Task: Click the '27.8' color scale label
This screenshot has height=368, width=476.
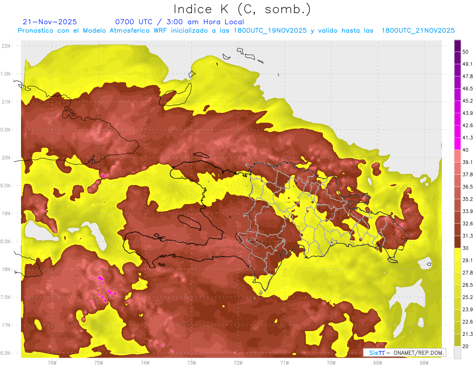Action: [x=468, y=273]
